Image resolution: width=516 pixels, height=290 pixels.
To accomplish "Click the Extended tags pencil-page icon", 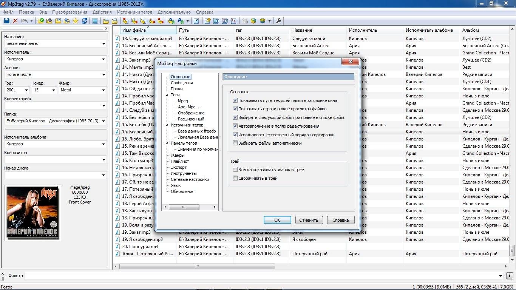I will pos(196,21).
